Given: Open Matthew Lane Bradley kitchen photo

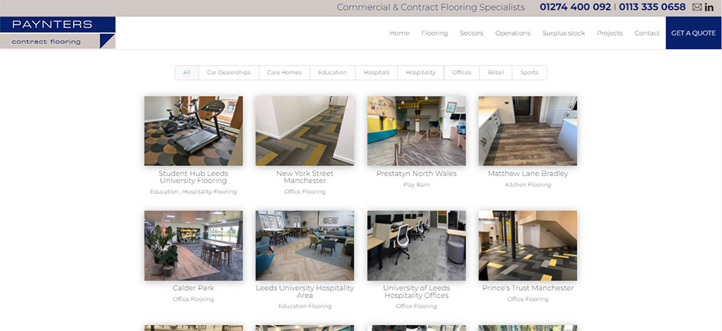Looking at the screenshot, I should coord(528,131).
